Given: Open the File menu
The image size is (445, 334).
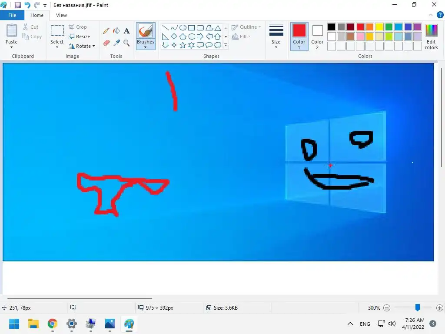Looking at the screenshot, I should point(12,15).
